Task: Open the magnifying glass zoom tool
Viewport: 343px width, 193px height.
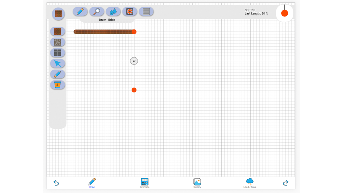Action: [97, 12]
